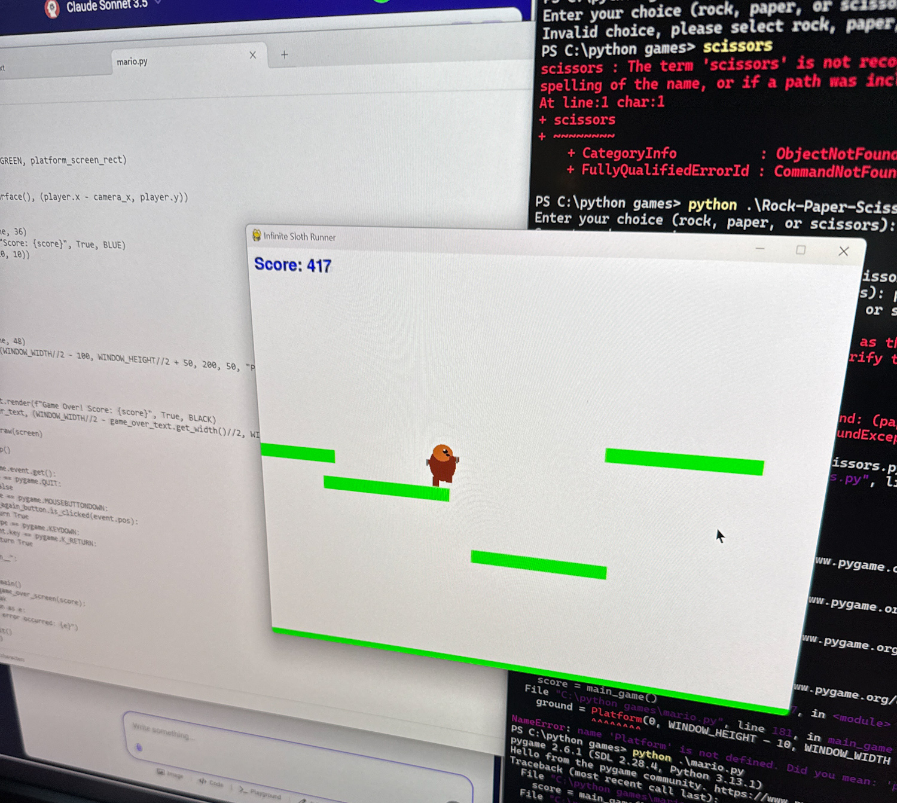This screenshot has height=803, width=897.
Task: Click the 'ground = Platform(0, WINDOW_HEIGHT' terminal line
Action: click(x=713, y=732)
